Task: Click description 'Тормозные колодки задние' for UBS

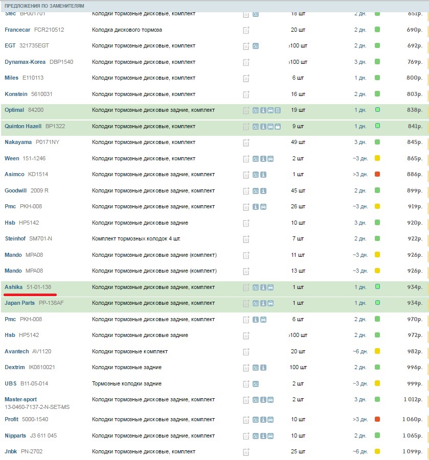Action: [x=127, y=383]
